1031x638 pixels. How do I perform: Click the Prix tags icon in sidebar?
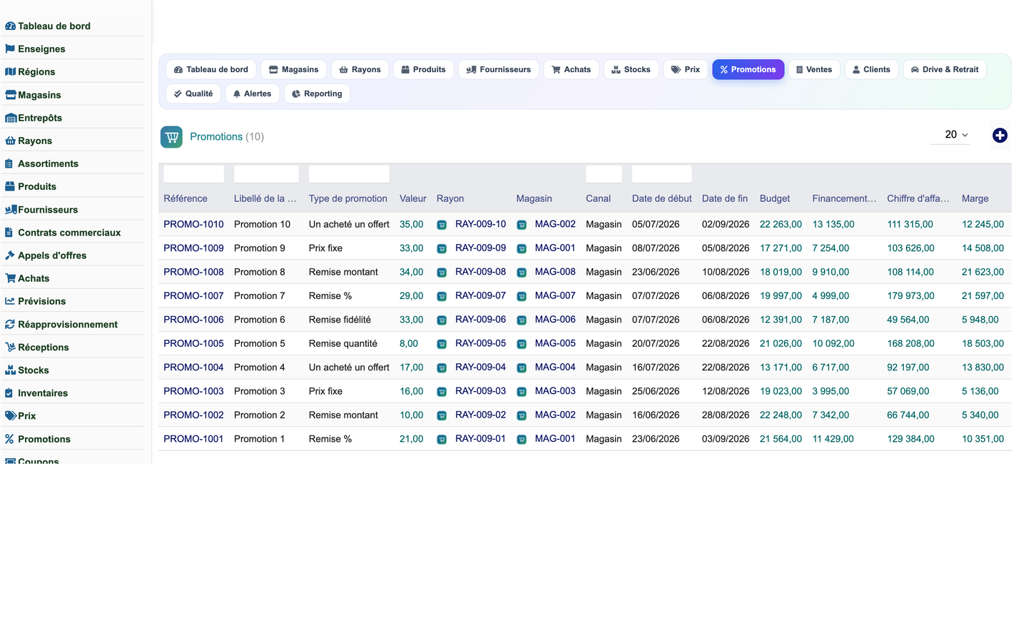point(11,416)
